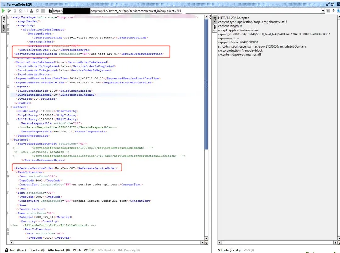The image size is (340, 253).
Task: Switch response panel to Raw tab
Action: tap(215, 28)
